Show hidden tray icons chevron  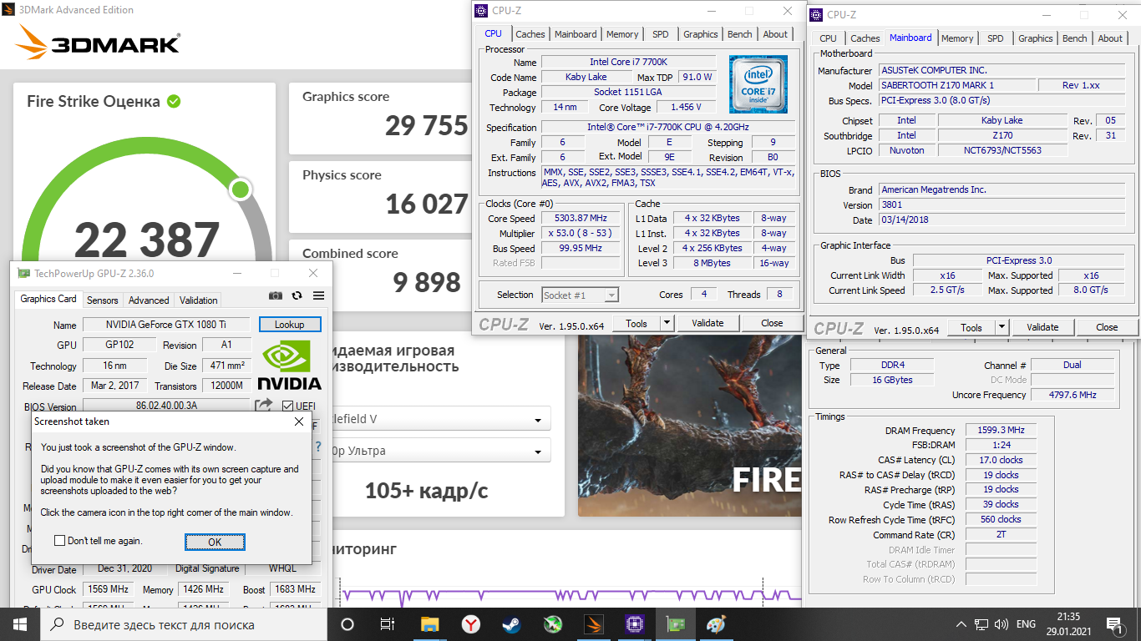[961, 624]
